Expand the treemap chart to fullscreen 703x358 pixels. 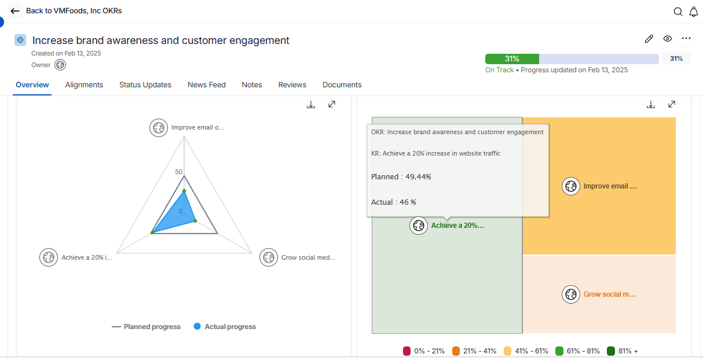tap(672, 105)
